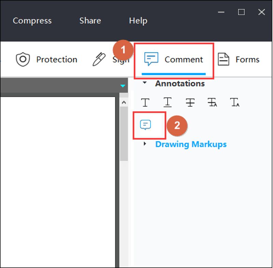
Task: Select the underline text tool
Action: 167,102
